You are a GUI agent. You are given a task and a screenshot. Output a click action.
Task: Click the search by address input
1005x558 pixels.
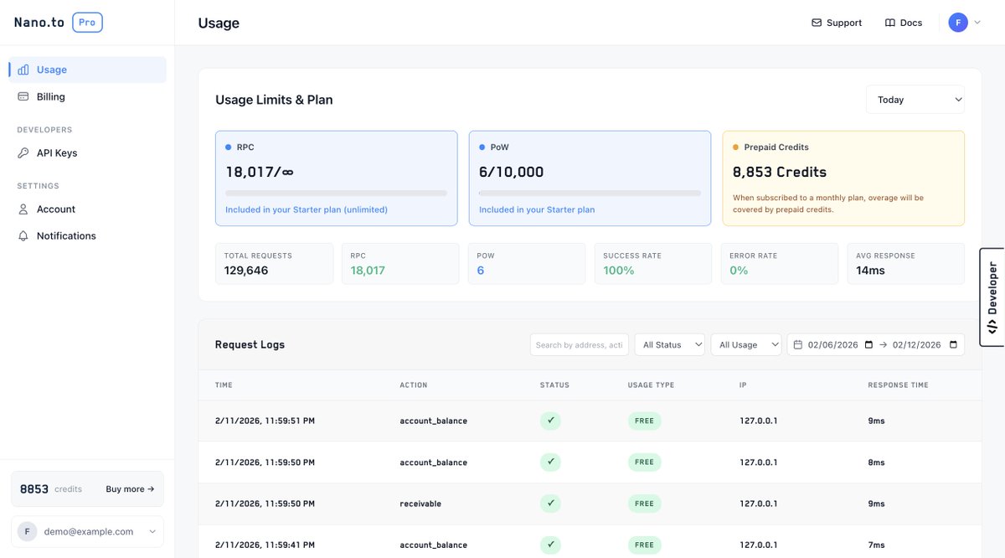coord(580,344)
